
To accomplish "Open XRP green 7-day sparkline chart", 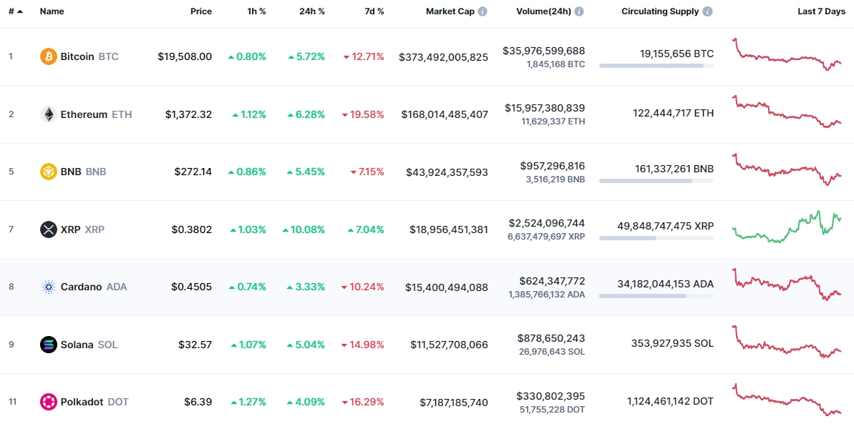I will coord(787,227).
